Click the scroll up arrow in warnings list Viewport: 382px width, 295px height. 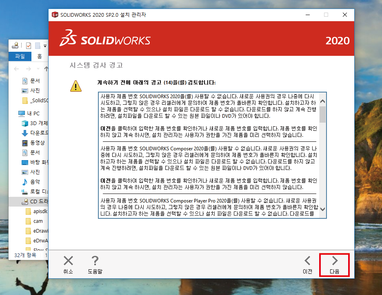coord(322,101)
